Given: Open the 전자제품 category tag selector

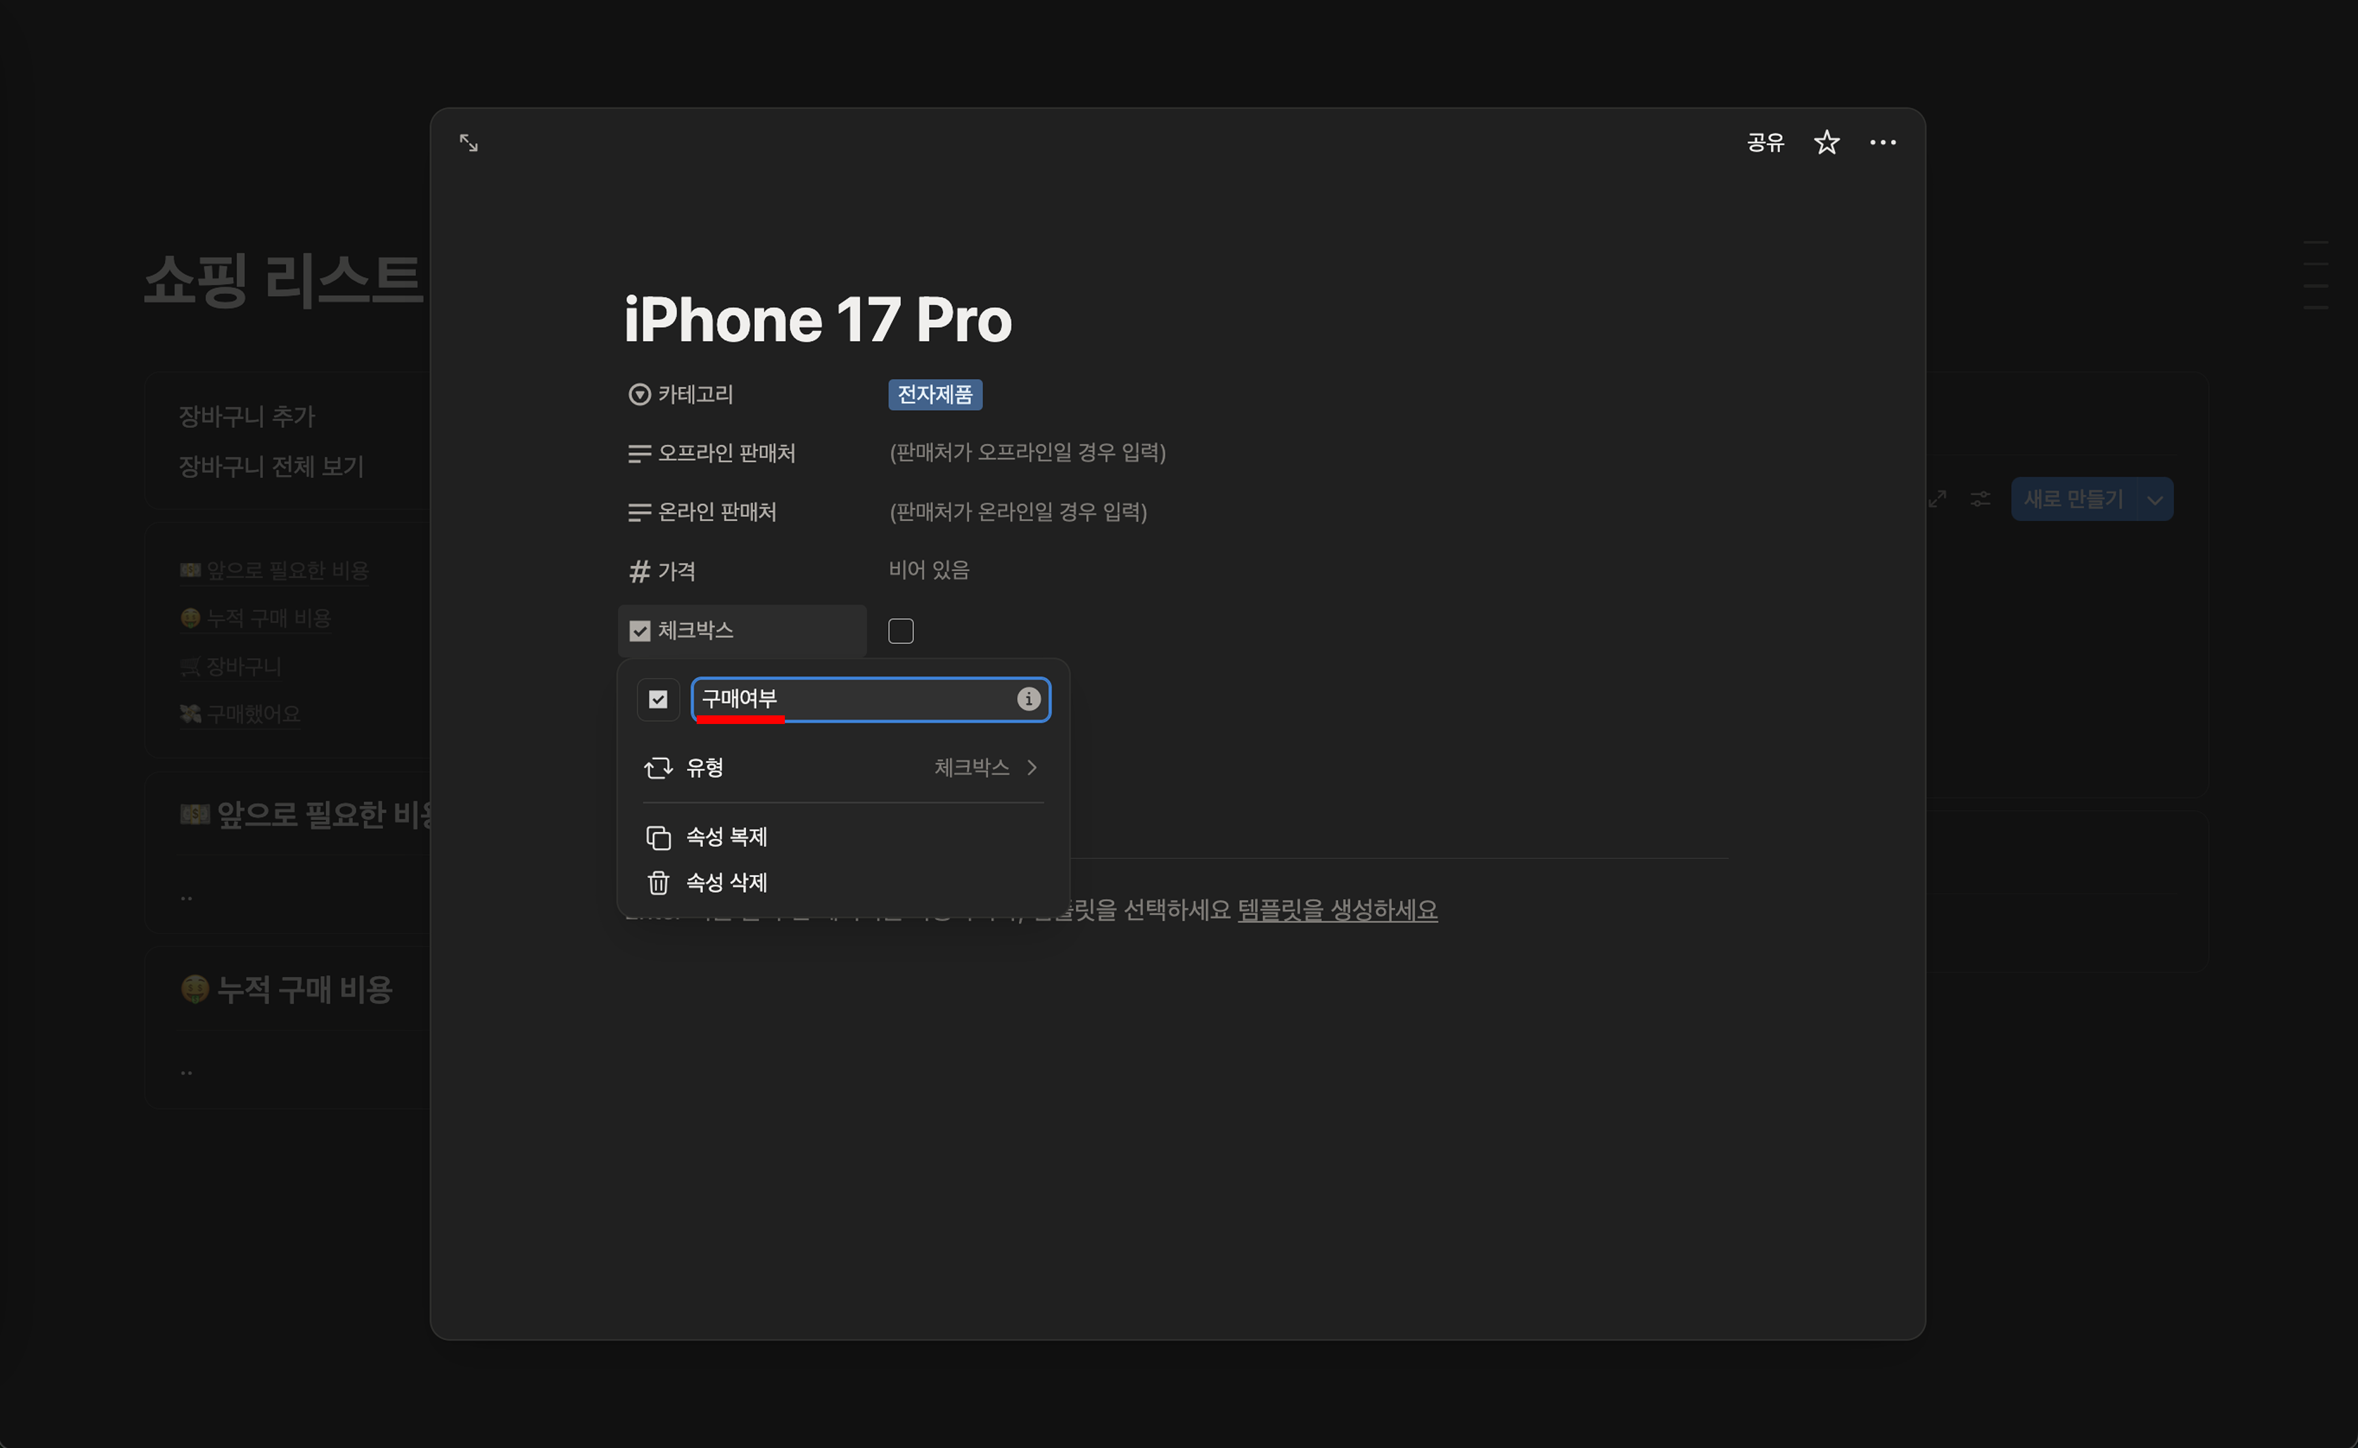Looking at the screenshot, I should point(934,395).
